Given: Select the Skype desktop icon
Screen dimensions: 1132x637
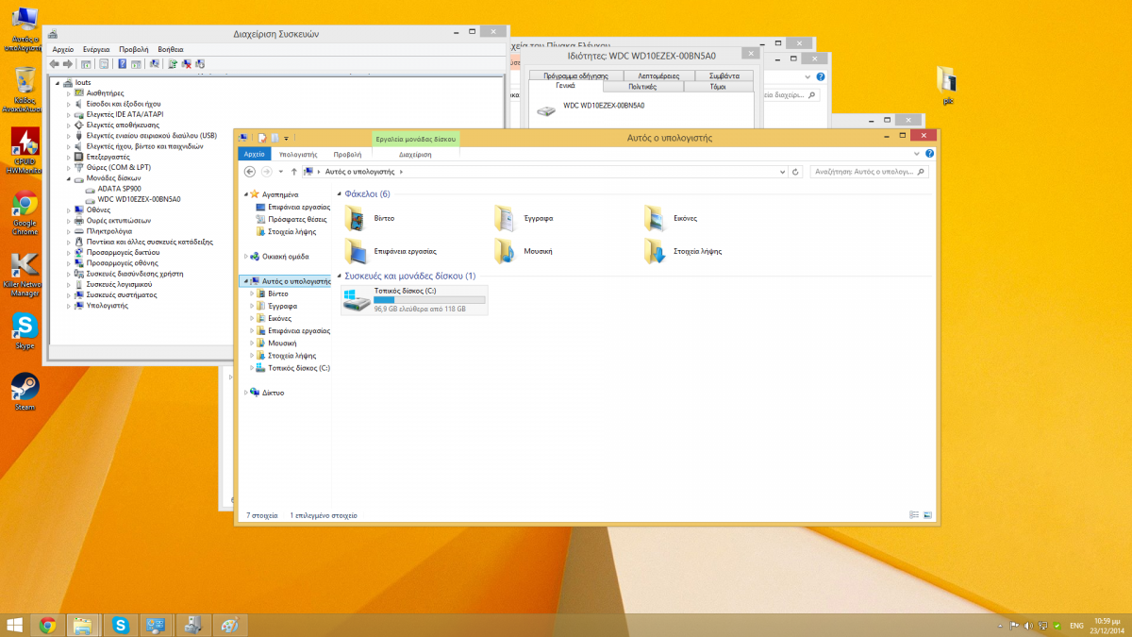Looking at the screenshot, I should (25, 331).
